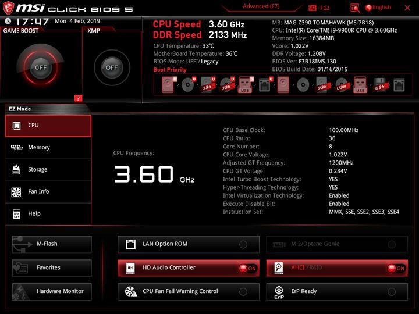Image resolution: width=419 pixels, height=314 pixels.
Task: Open the English language selector
Action: pos(378,8)
